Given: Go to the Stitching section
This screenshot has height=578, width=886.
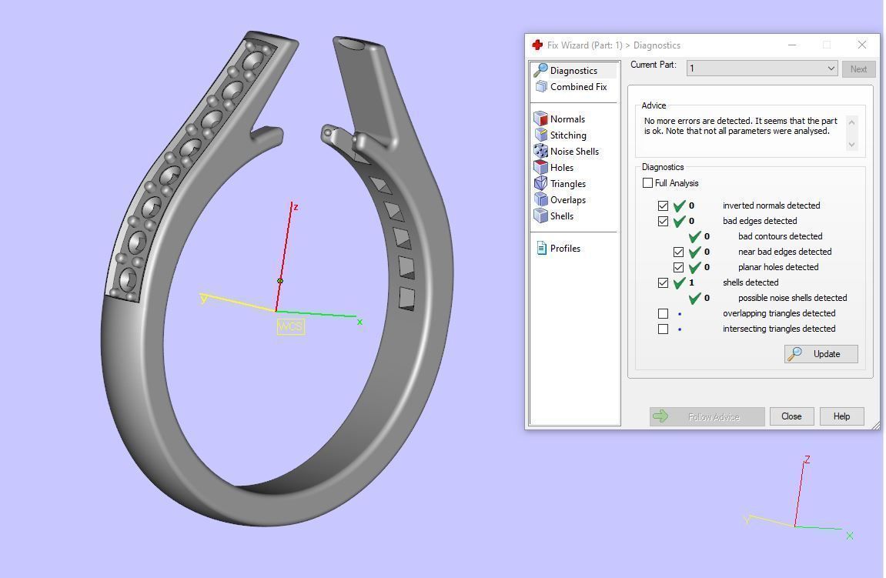Looking at the screenshot, I should 568,135.
